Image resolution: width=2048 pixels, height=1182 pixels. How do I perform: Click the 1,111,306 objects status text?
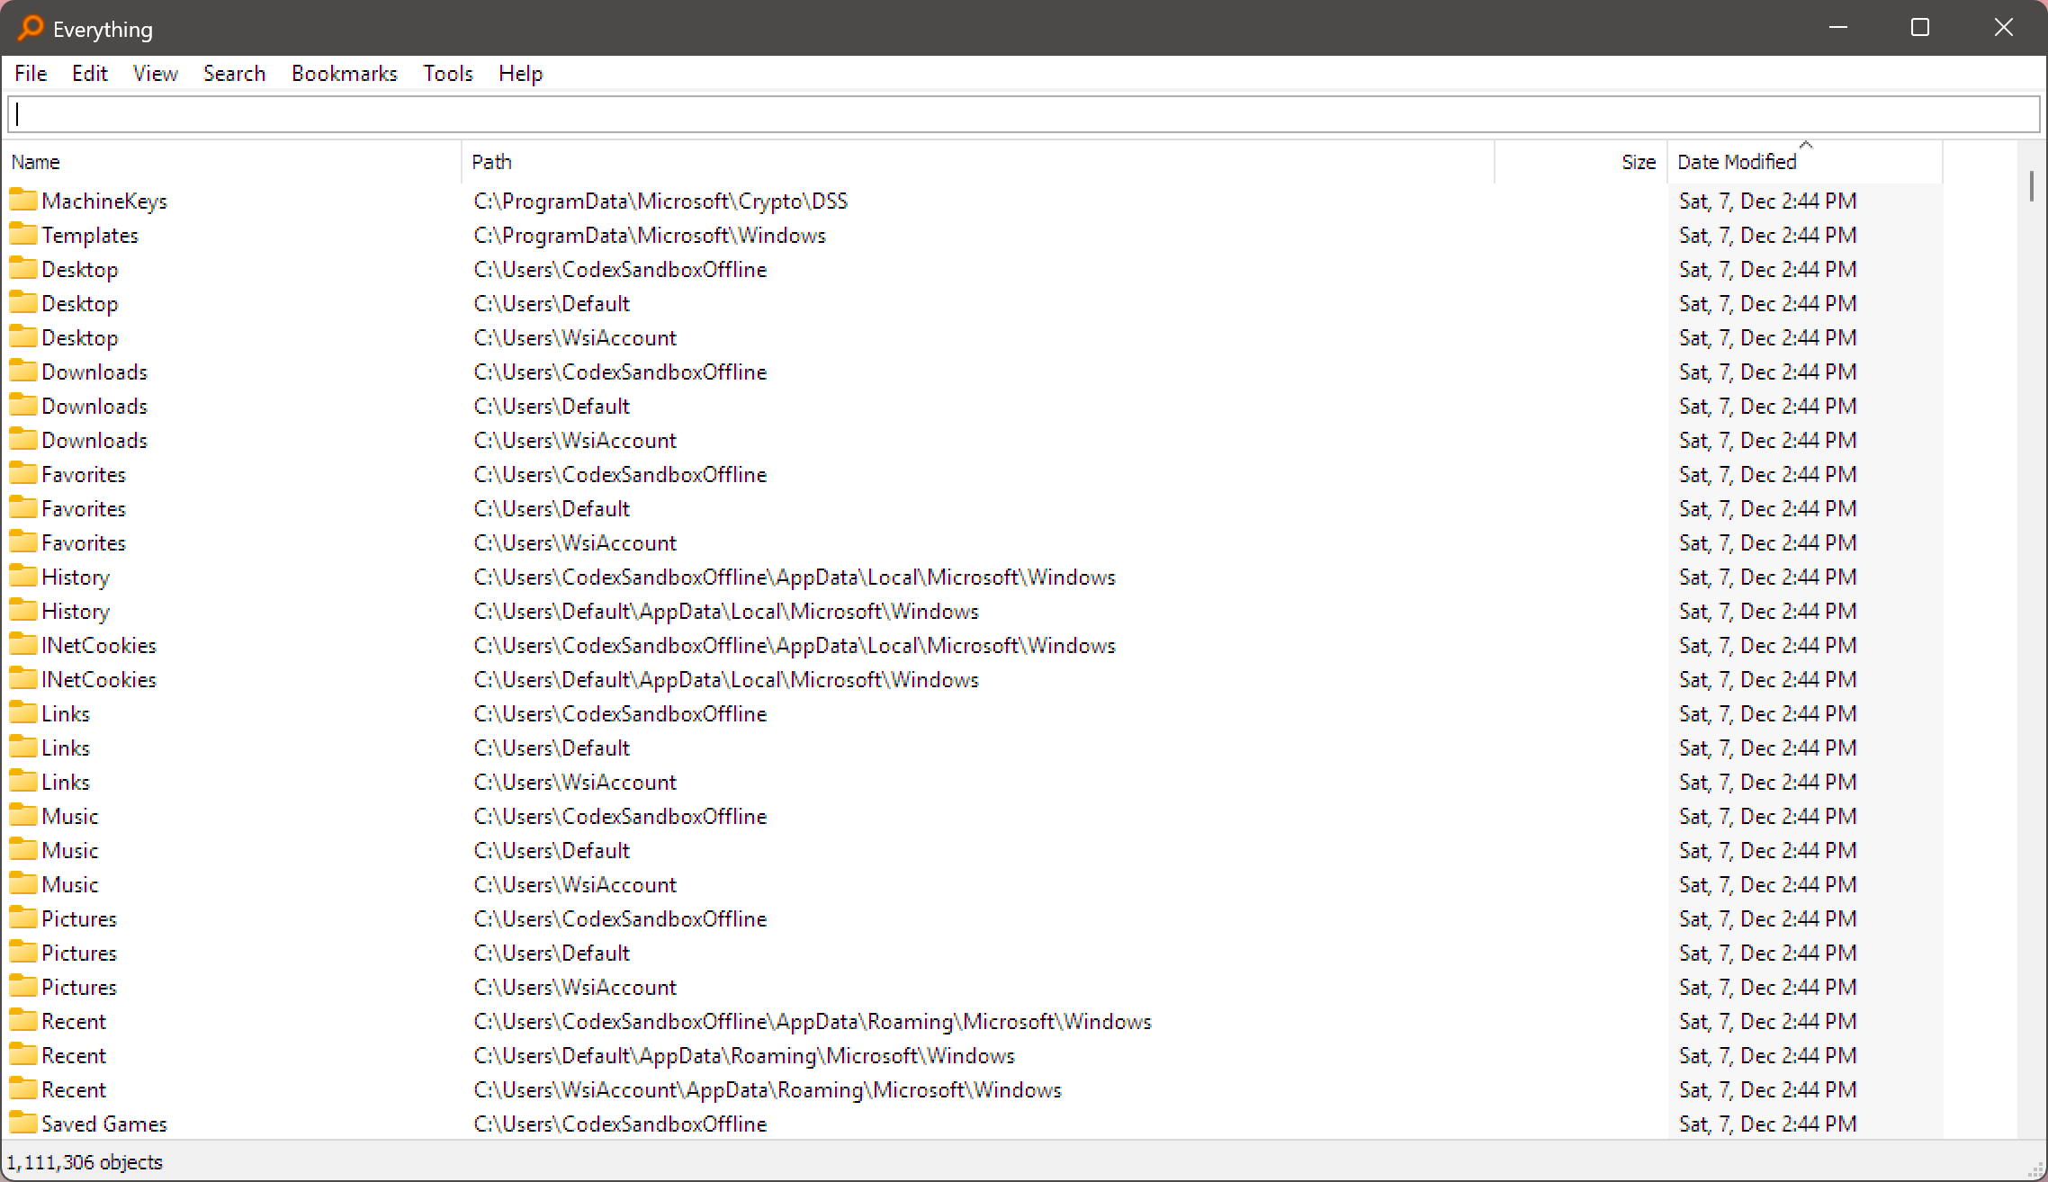click(85, 1162)
